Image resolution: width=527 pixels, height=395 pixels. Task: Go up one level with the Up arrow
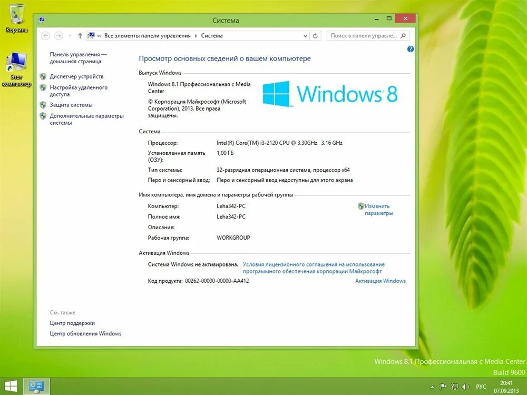[80, 36]
